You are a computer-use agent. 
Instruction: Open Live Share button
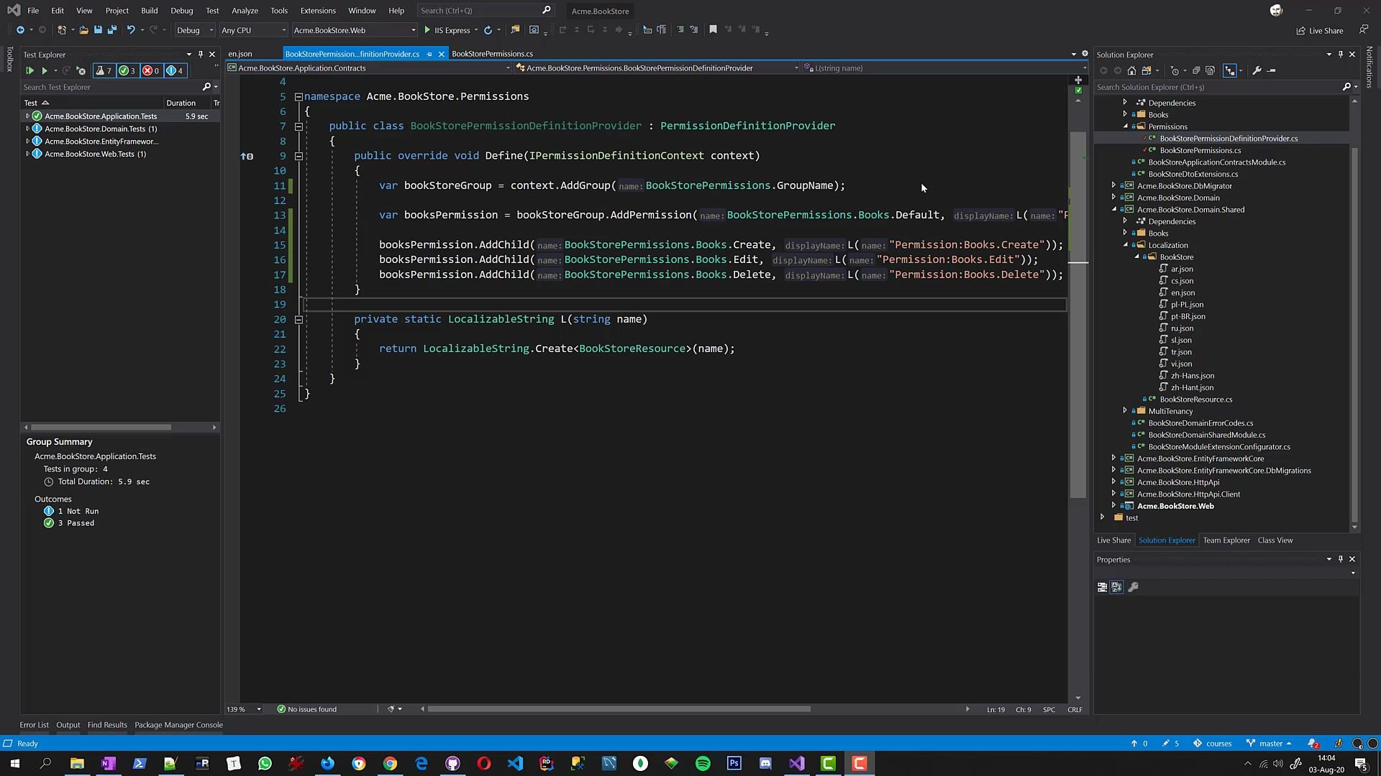click(x=1320, y=30)
